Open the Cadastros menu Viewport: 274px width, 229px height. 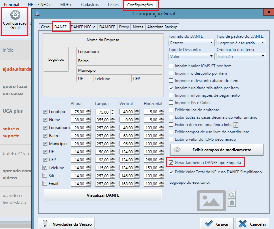pyautogui.click(x=90, y=5)
